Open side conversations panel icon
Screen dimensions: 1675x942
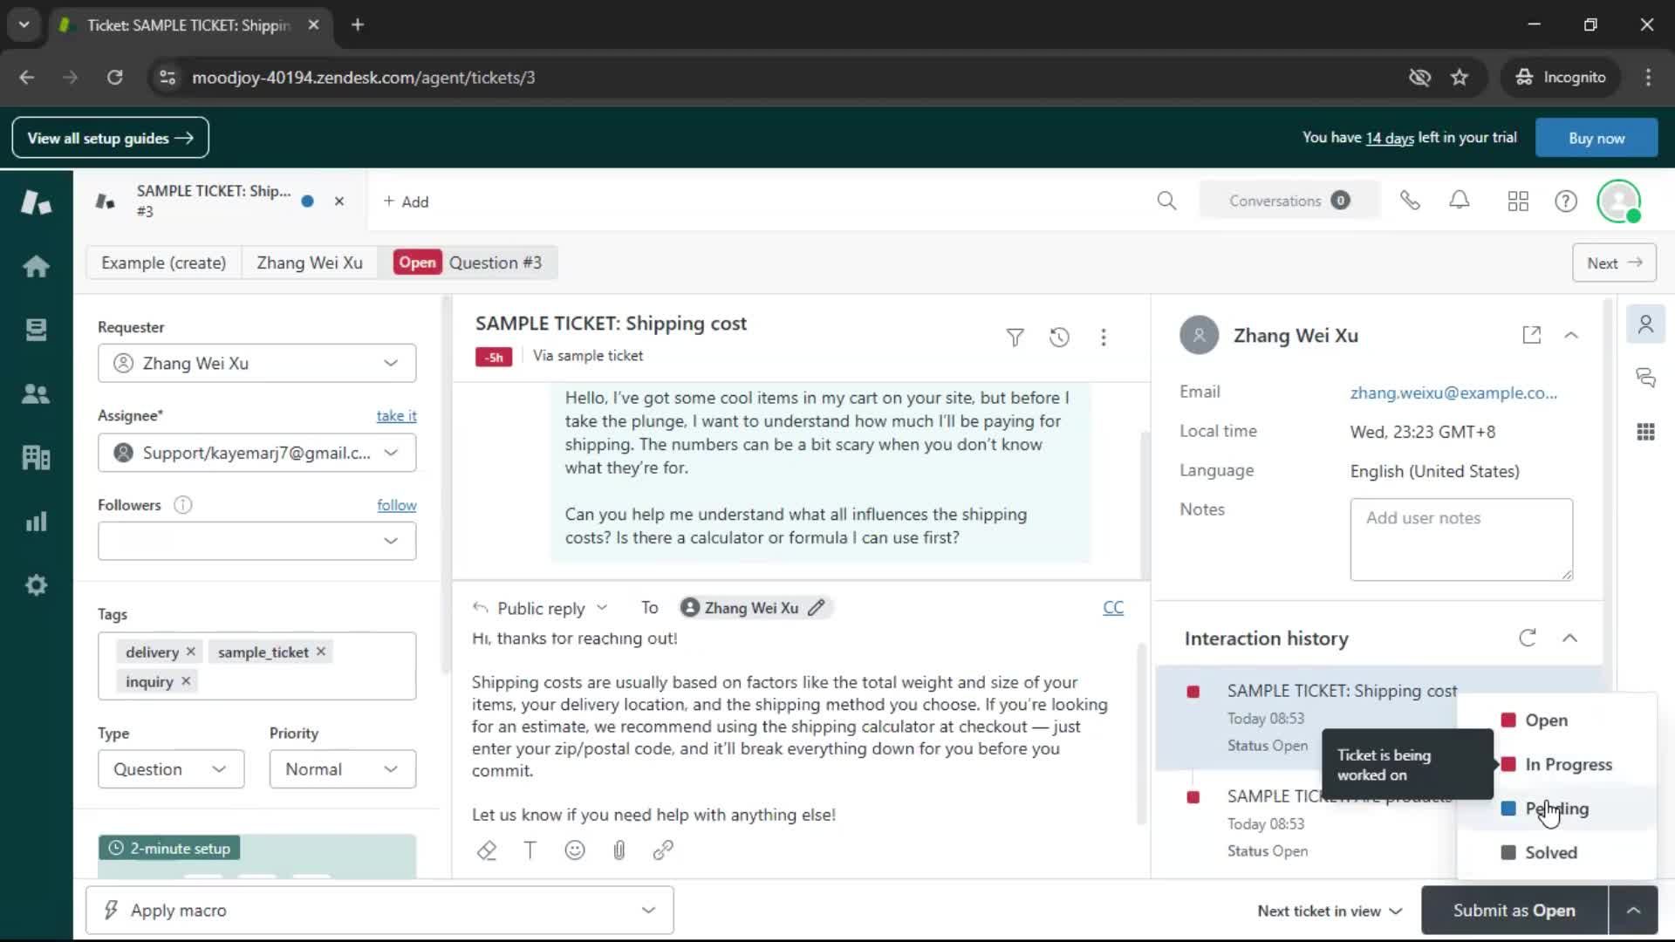(x=1645, y=378)
